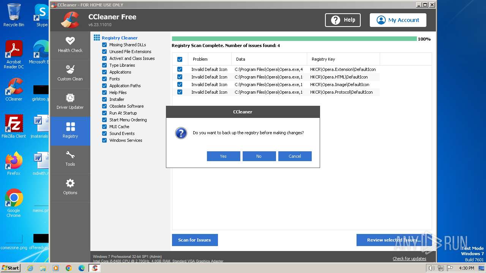Uncheck Type Libraries option
Image resolution: width=486 pixels, height=273 pixels.
click(x=104, y=65)
